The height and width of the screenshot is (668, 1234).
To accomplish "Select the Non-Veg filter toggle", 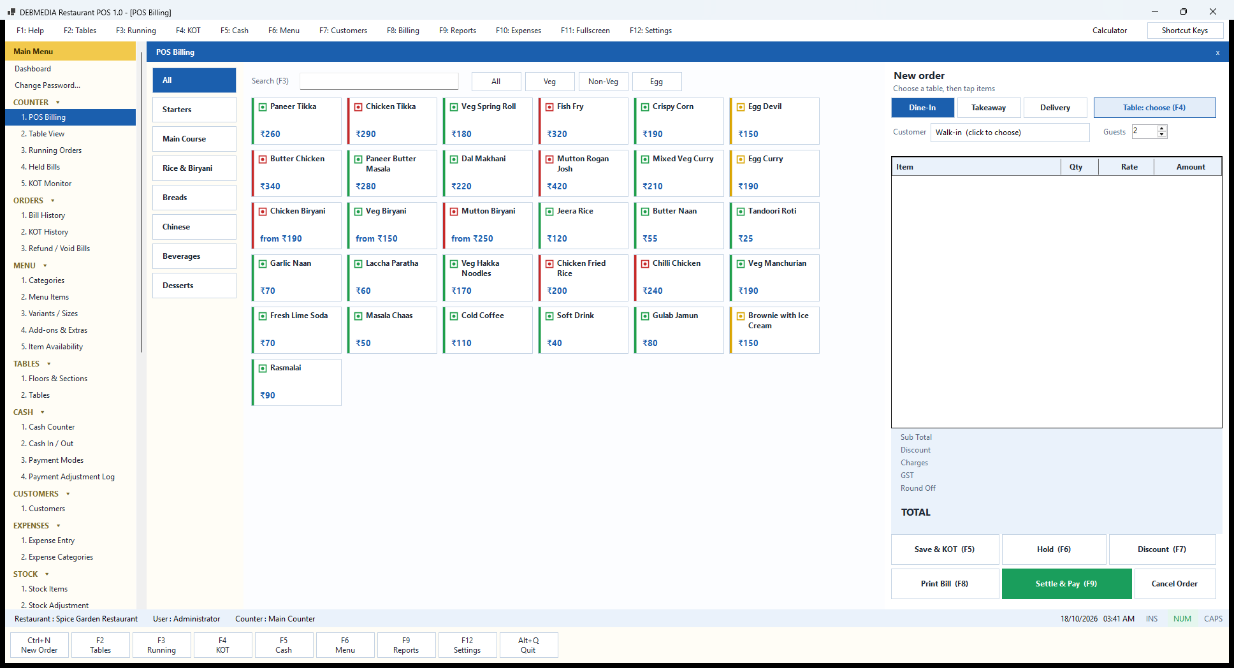I will (x=603, y=82).
